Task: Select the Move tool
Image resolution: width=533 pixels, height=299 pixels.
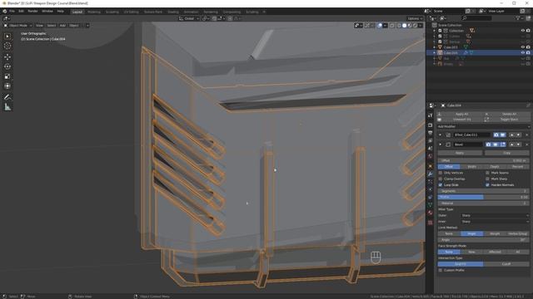Action: coord(7,57)
